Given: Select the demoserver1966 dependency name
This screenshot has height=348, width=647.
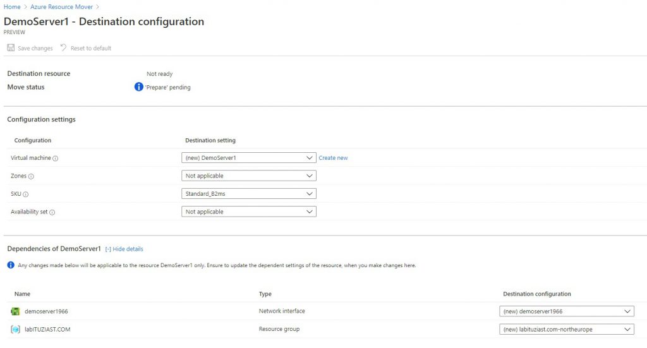Looking at the screenshot, I should [x=46, y=311].
